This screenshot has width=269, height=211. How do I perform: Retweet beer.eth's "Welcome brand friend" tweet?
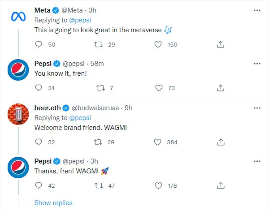[98, 142]
